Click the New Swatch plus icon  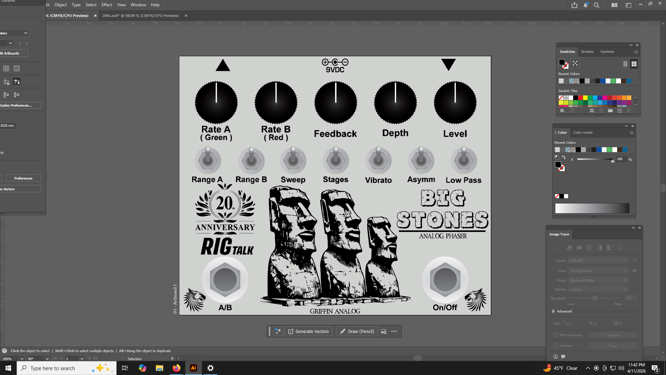pos(620,111)
